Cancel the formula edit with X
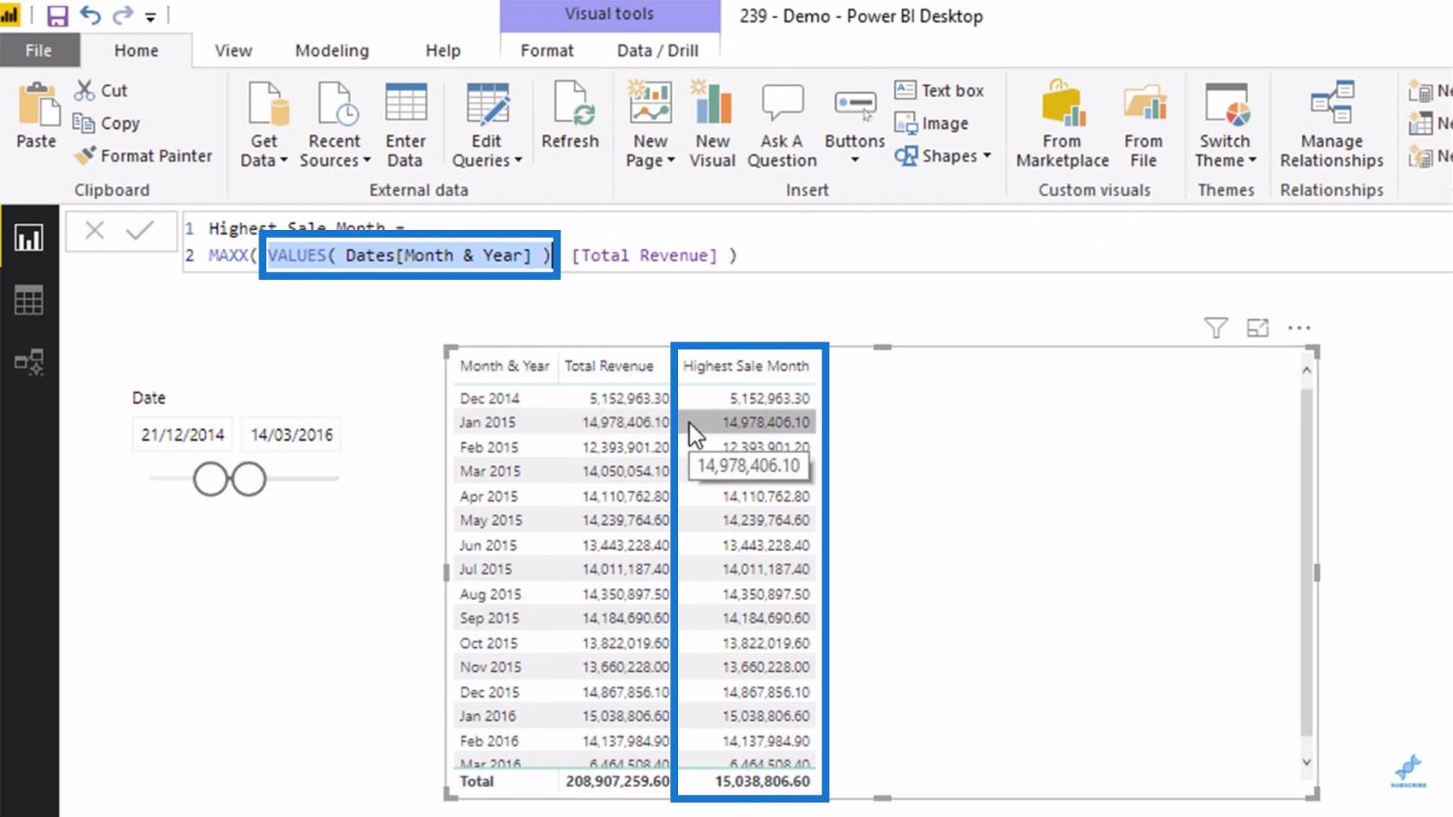Viewport: 1453px width, 817px height. [94, 230]
